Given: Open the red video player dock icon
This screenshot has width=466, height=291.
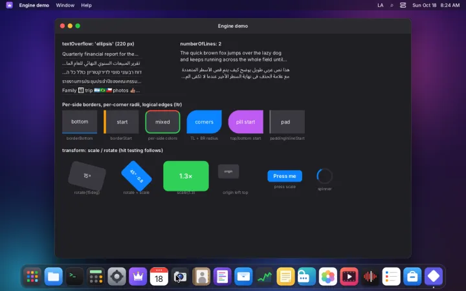Looking at the screenshot, I should (x=349, y=277).
